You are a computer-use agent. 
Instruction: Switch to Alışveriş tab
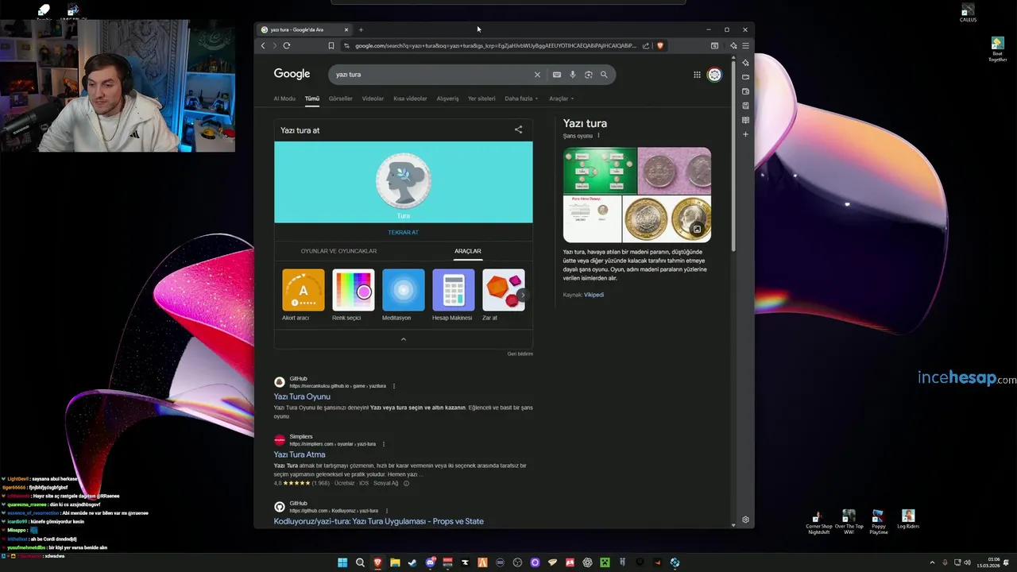(x=447, y=99)
